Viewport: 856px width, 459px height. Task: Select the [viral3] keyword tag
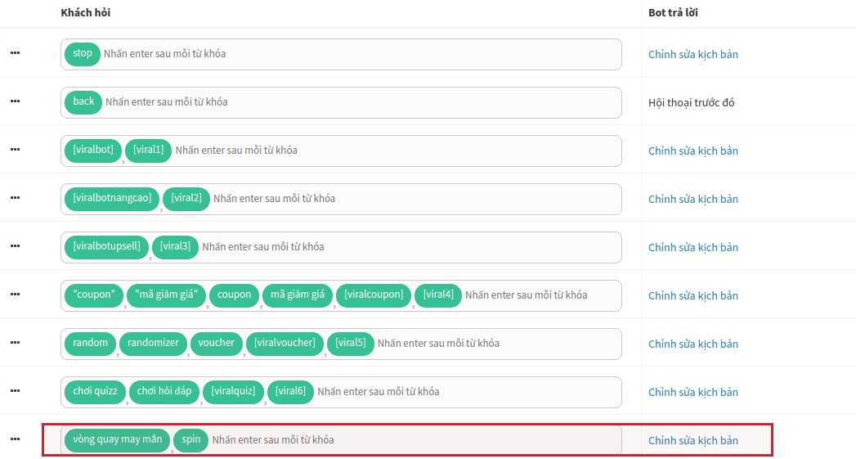[x=175, y=247]
